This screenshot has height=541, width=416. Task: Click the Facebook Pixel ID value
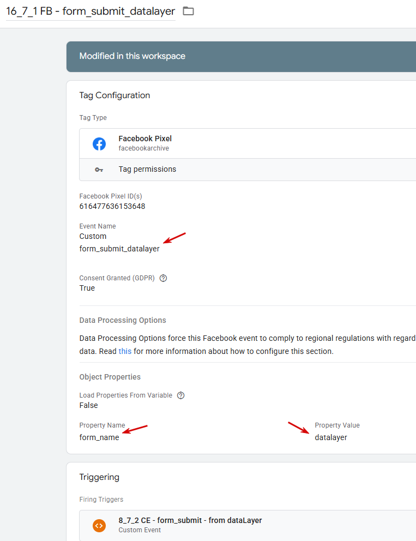pyautogui.click(x=112, y=206)
